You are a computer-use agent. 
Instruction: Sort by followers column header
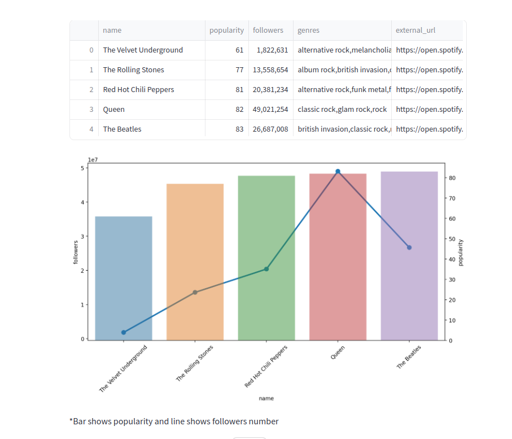click(x=268, y=31)
